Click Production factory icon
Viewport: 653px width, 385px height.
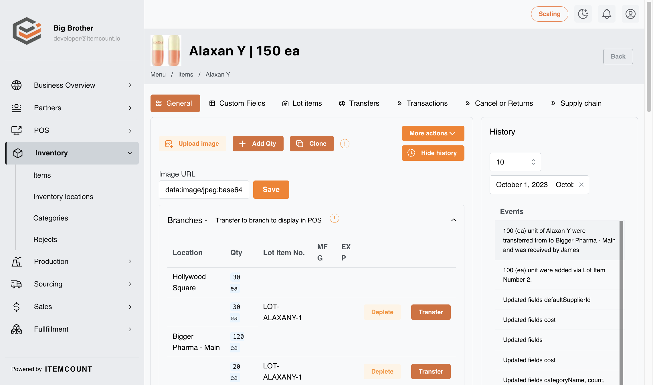(16, 261)
